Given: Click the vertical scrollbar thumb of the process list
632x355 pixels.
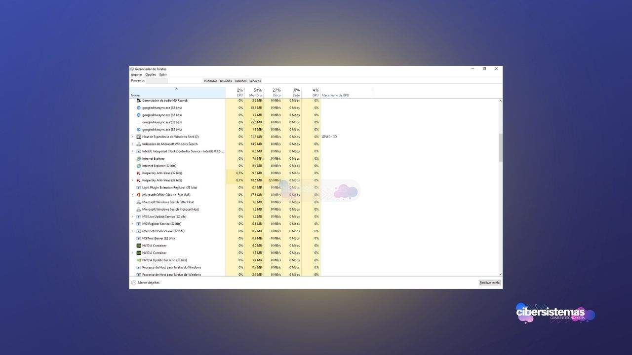Looking at the screenshot, I should point(500,147).
